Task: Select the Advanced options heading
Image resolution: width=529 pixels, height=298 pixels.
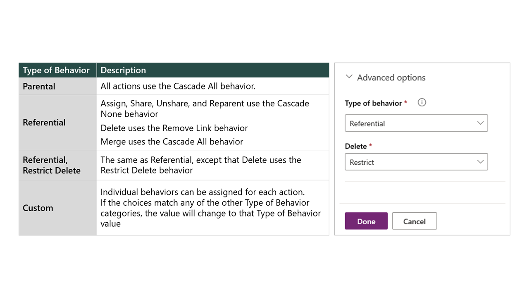Action: 391,77
